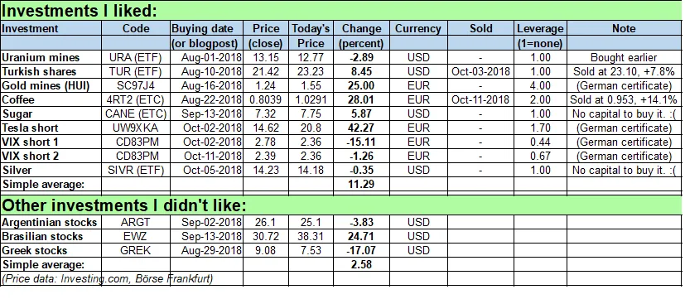Select the 'CANE (ETC)' code cell
Screen dimensions: 685x299
136,114
